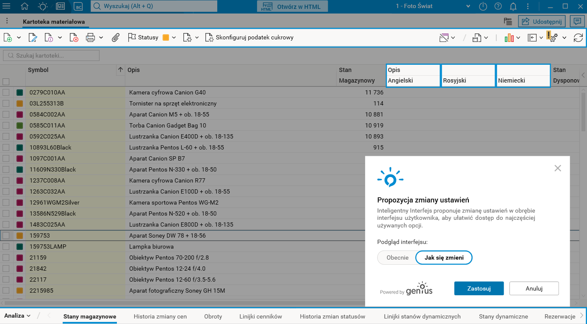Click the Udostępnij button
This screenshot has height=324, width=587.
point(542,22)
